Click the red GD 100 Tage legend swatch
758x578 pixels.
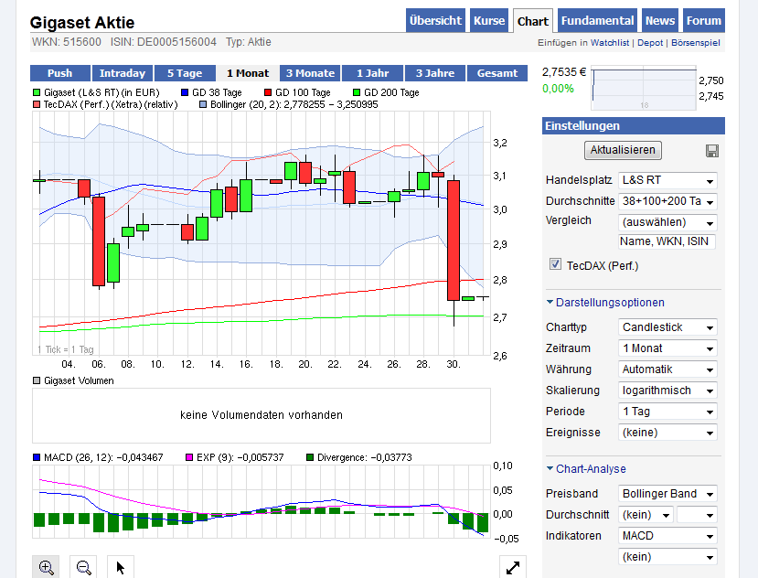coord(268,92)
